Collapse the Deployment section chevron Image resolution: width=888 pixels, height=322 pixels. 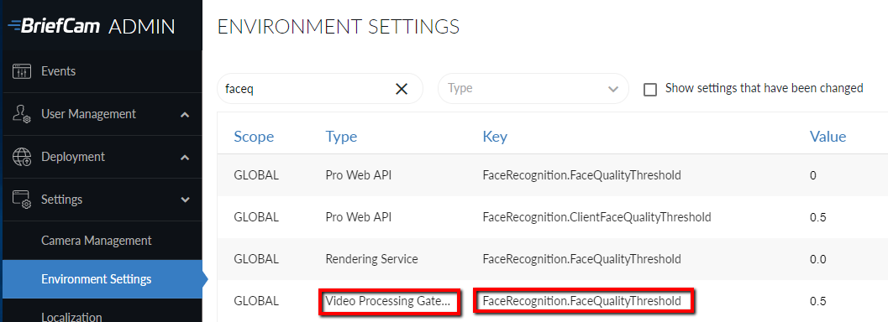pyautogui.click(x=185, y=158)
